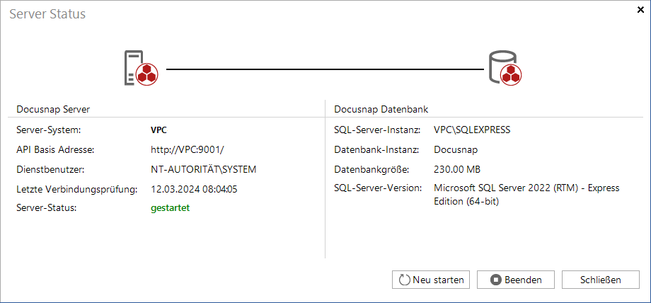Close the Server Status window via X
The height and width of the screenshot is (303, 651).
point(640,10)
